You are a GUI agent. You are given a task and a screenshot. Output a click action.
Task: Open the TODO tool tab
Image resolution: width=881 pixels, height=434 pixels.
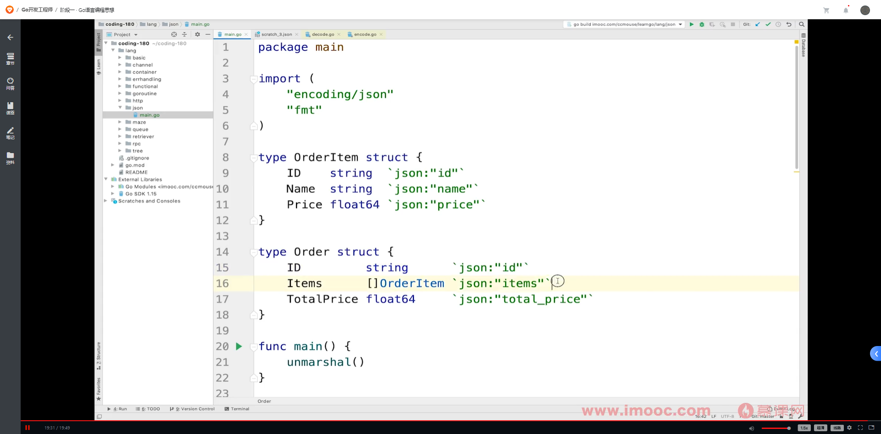(148, 409)
